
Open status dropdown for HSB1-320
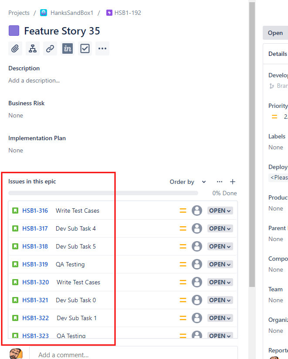point(220,282)
